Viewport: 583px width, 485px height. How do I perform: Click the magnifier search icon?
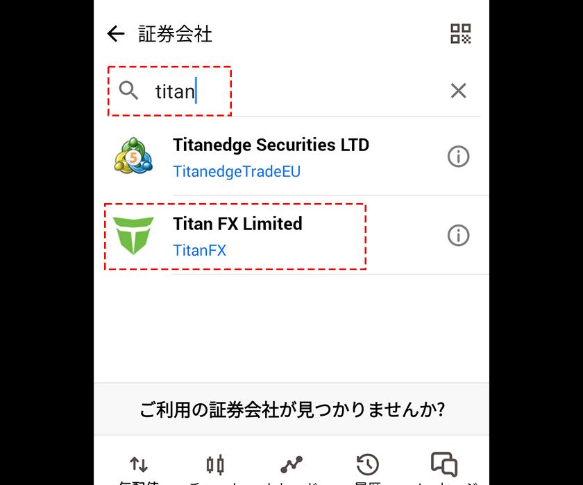click(128, 91)
